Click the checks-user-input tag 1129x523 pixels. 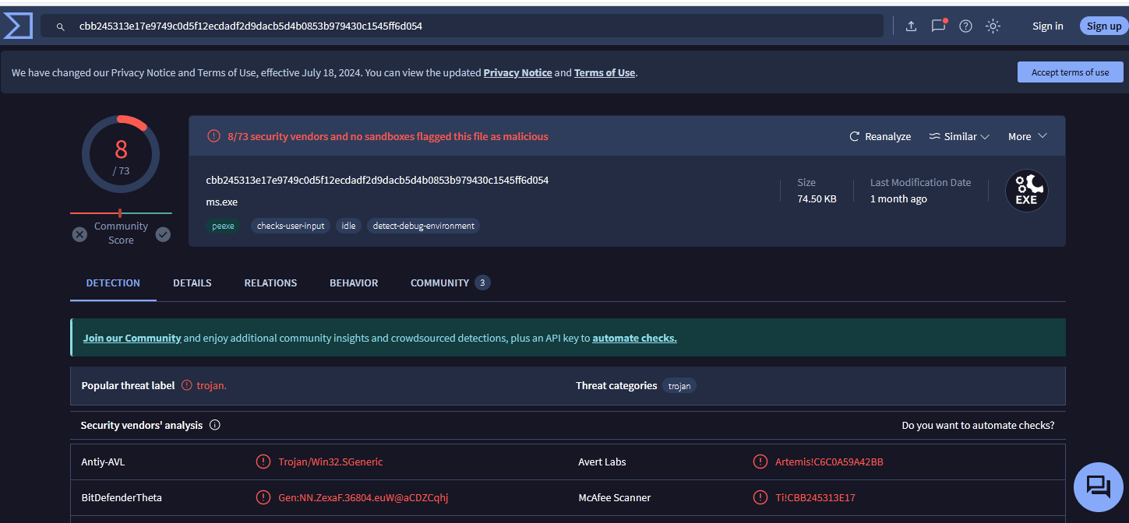pyautogui.click(x=291, y=226)
